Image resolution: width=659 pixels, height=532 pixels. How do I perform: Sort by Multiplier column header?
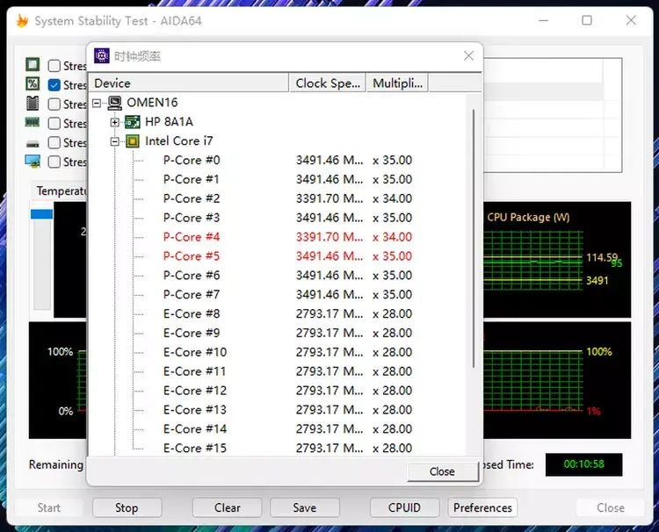397,83
